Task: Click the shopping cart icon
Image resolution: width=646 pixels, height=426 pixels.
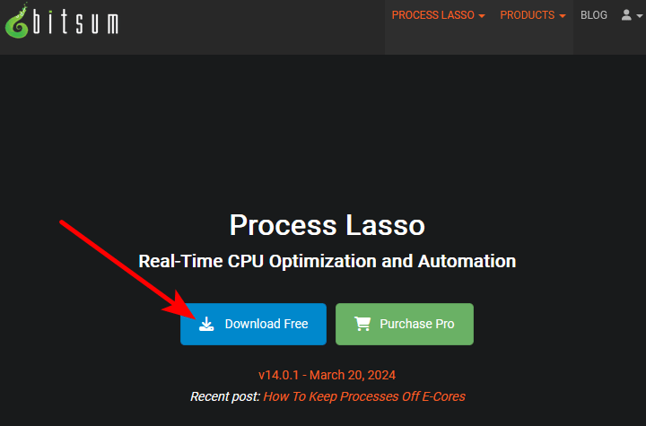Action: tap(362, 324)
